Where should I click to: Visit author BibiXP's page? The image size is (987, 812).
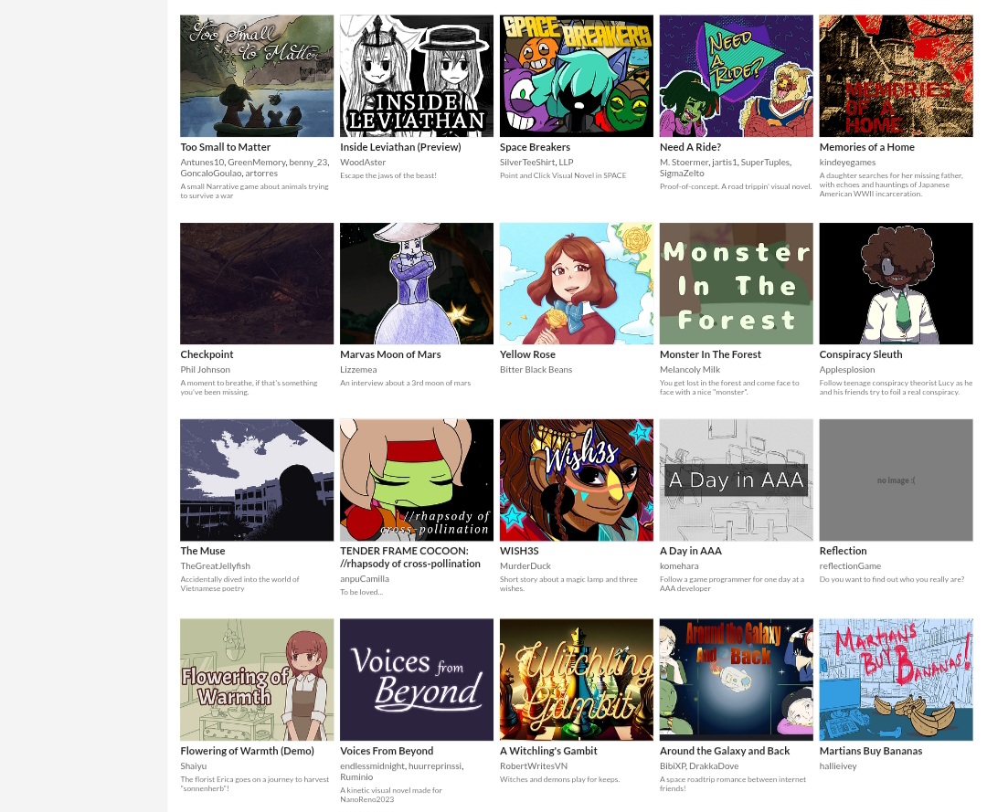(672, 766)
